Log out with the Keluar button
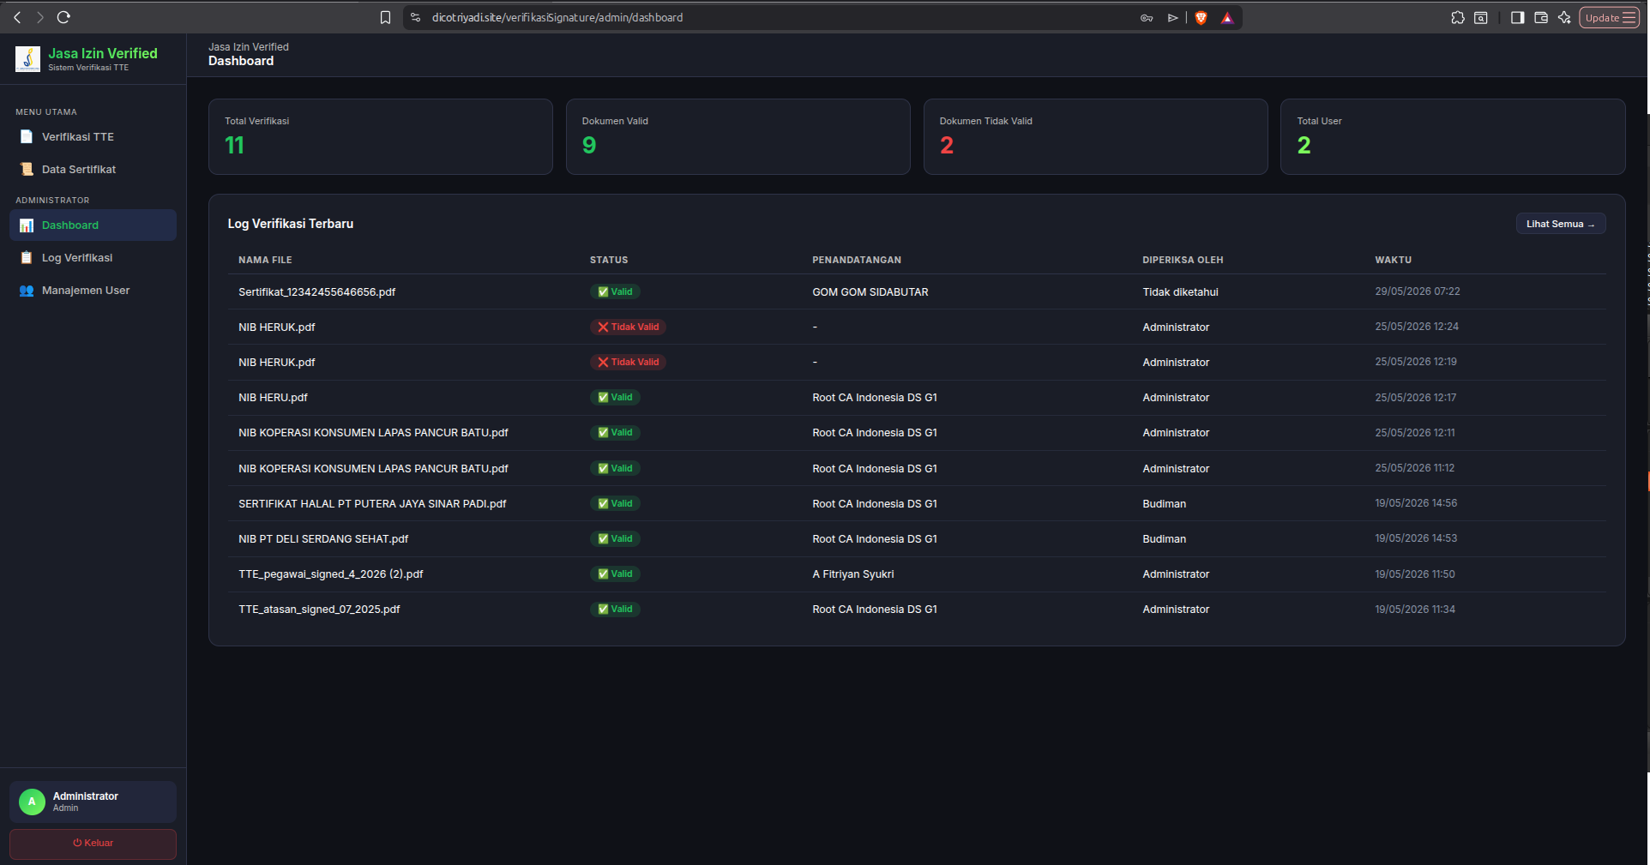The height and width of the screenshot is (865, 1650). pyautogui.click(x=93, y=844)
